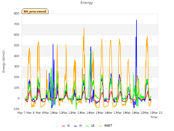This screenshot has width=174, height=131.
Task: Click the Mar 12 x-axis tick label
Action: point(67,113)
